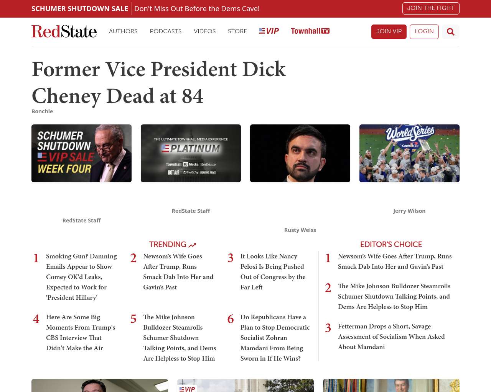The height and width of the screenshot is (392, 491).
Task: Open the Schumer Shutdown Sale banner link
Action: pos(80,9)
